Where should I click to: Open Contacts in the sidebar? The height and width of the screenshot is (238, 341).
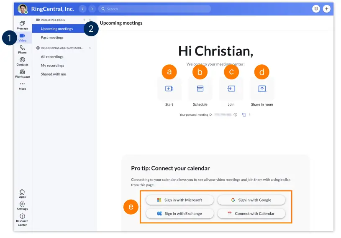22,62
